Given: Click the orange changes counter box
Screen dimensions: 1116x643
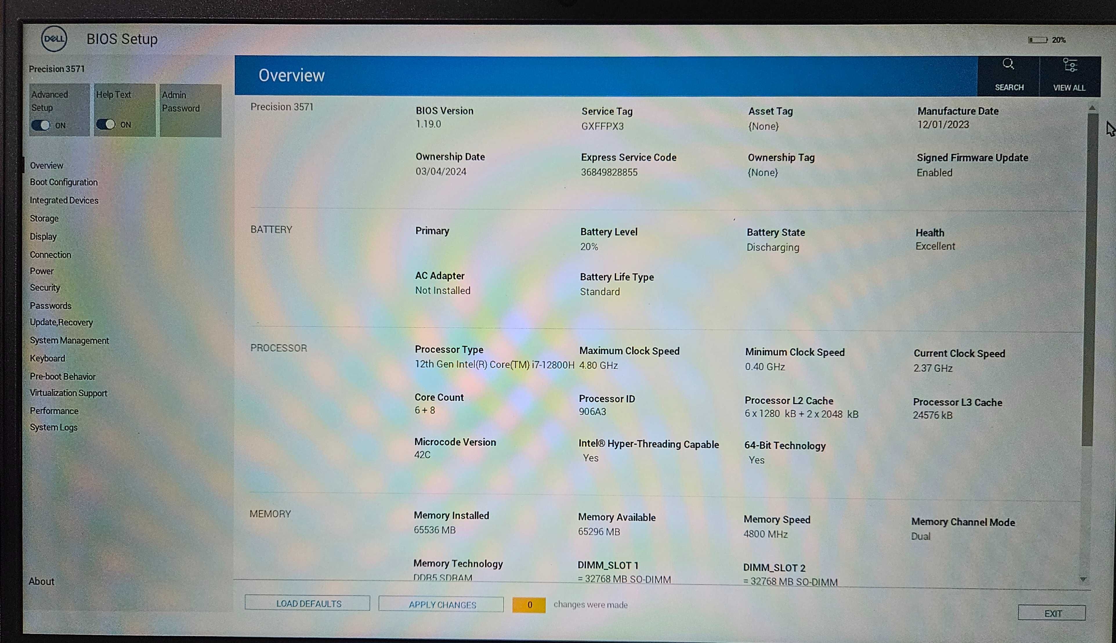Looking at the screenshot, I should tap(529, 605).
